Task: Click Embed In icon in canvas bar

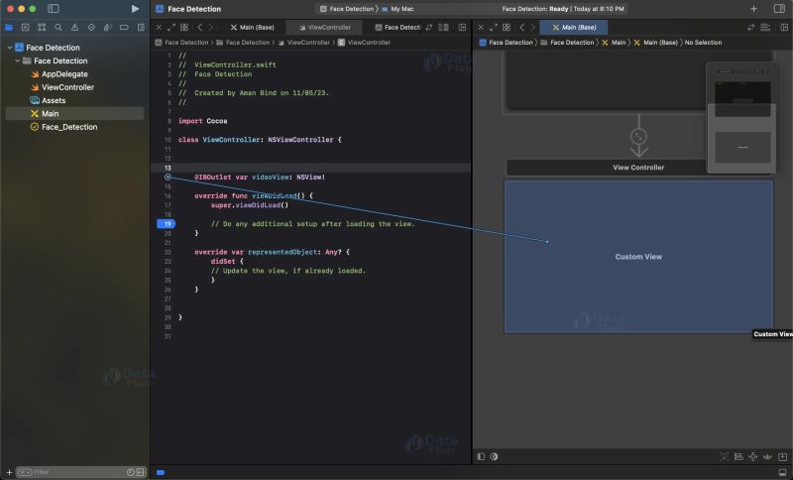Action: point(782,457)
